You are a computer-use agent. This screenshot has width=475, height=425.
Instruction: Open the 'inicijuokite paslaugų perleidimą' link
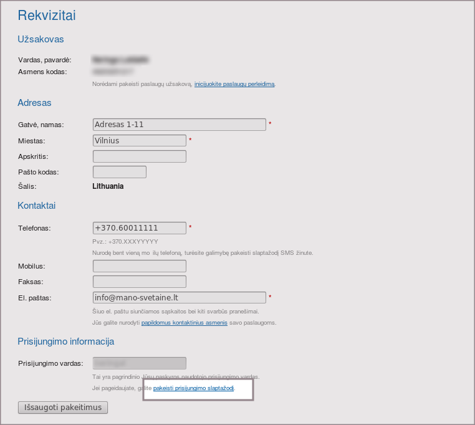point(234,84)
